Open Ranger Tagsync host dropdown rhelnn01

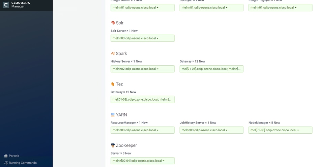click(280, 8)
